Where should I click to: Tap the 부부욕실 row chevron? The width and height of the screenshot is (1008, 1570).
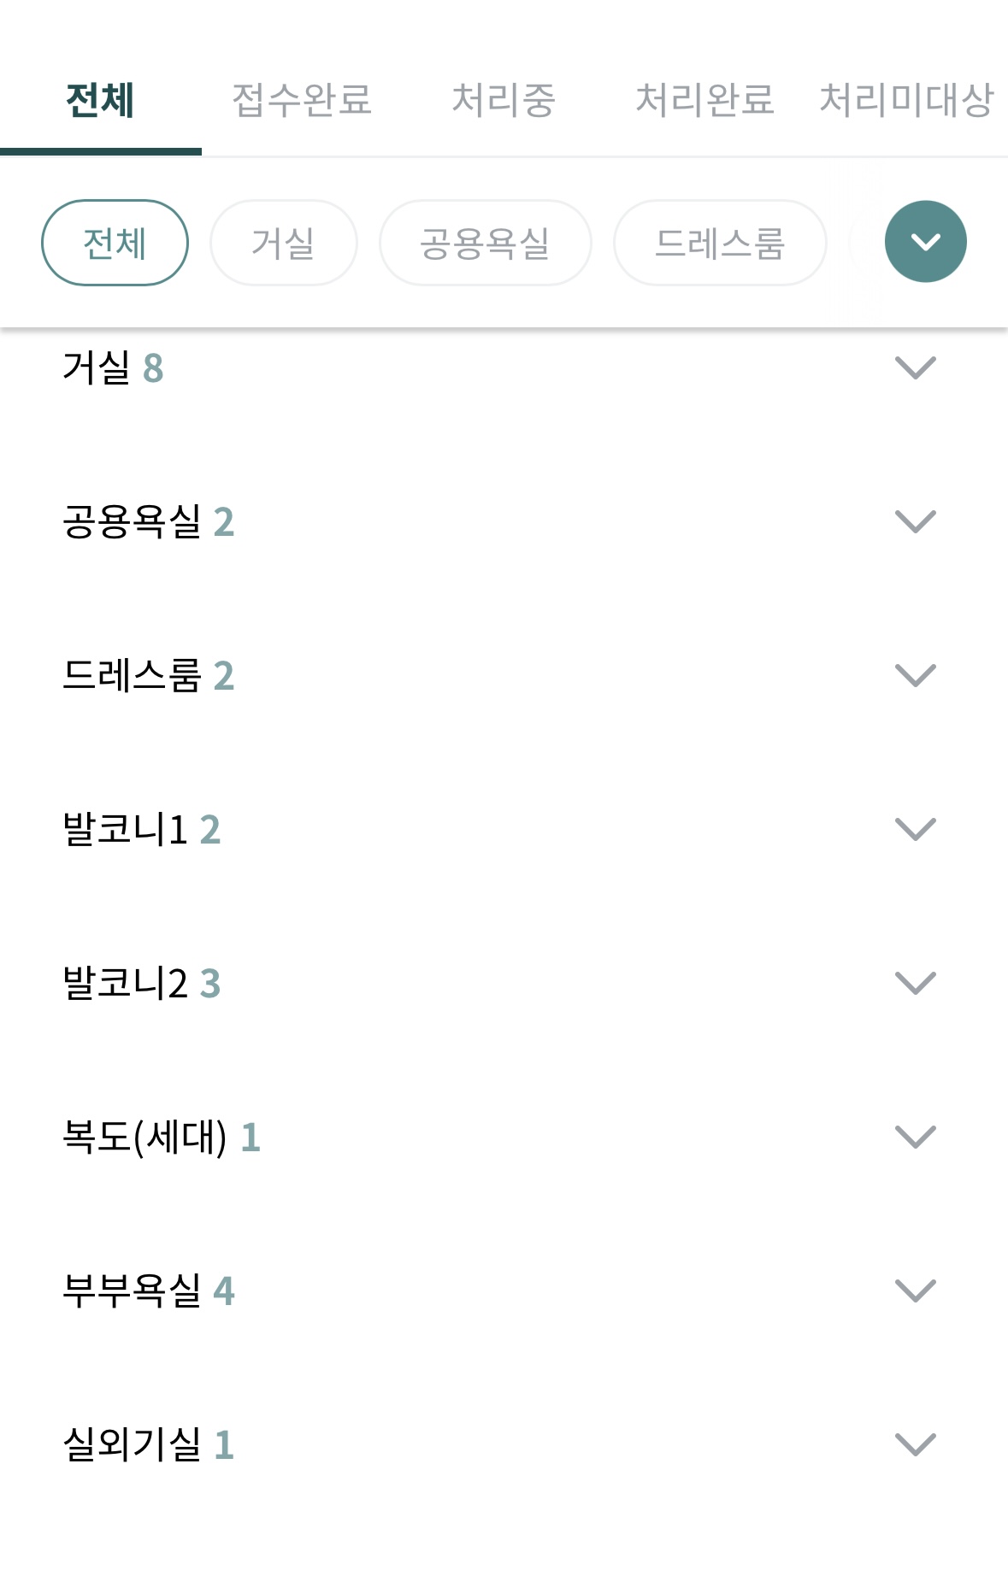(915, 1291)
